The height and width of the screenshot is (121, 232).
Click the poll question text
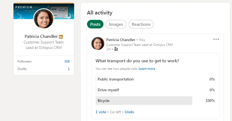[x=137, y=61]
